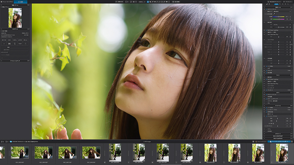This screenshot has width=294, height=165.
Task: Select the hand move tool in toolbar
Action: click(148, 2)
